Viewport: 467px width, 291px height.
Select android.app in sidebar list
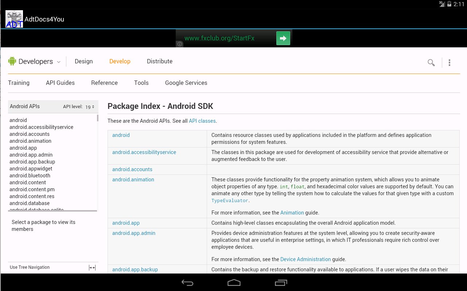(x=23, y=148)
